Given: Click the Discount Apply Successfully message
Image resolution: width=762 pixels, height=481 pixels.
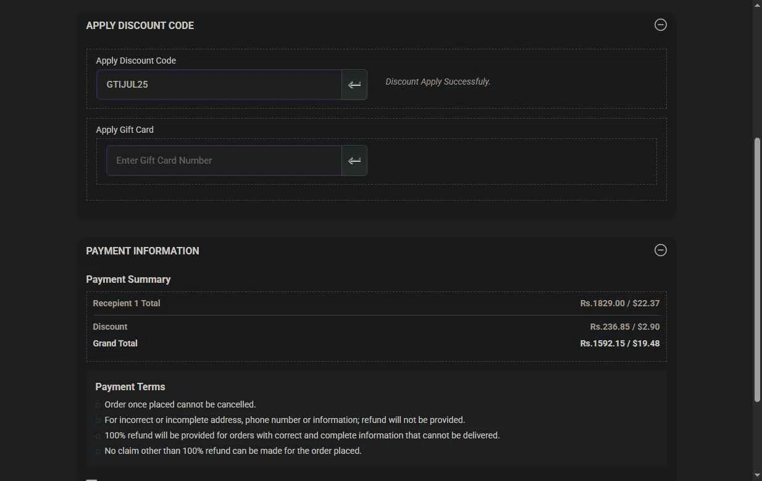Looking at the screenshot, I should tap(438, 82).
